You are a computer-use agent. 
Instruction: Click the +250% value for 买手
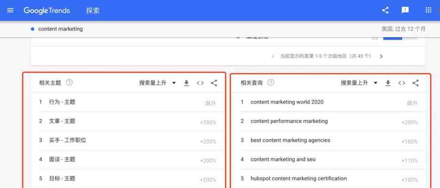pyautogui.click(x=208, y=142)
